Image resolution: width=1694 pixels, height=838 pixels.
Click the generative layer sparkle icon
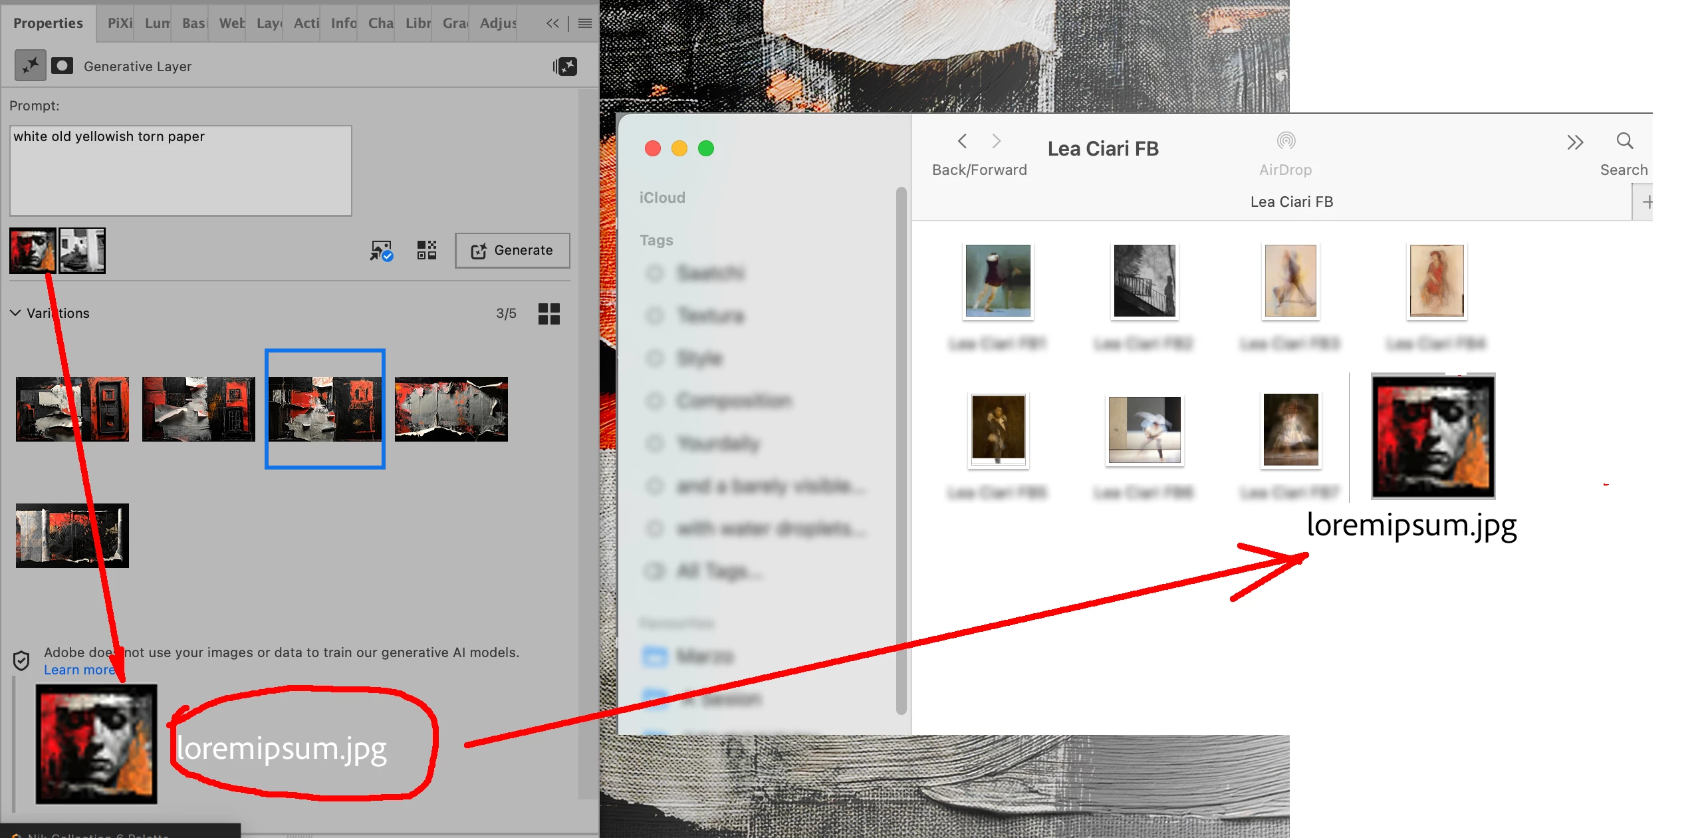31,66
